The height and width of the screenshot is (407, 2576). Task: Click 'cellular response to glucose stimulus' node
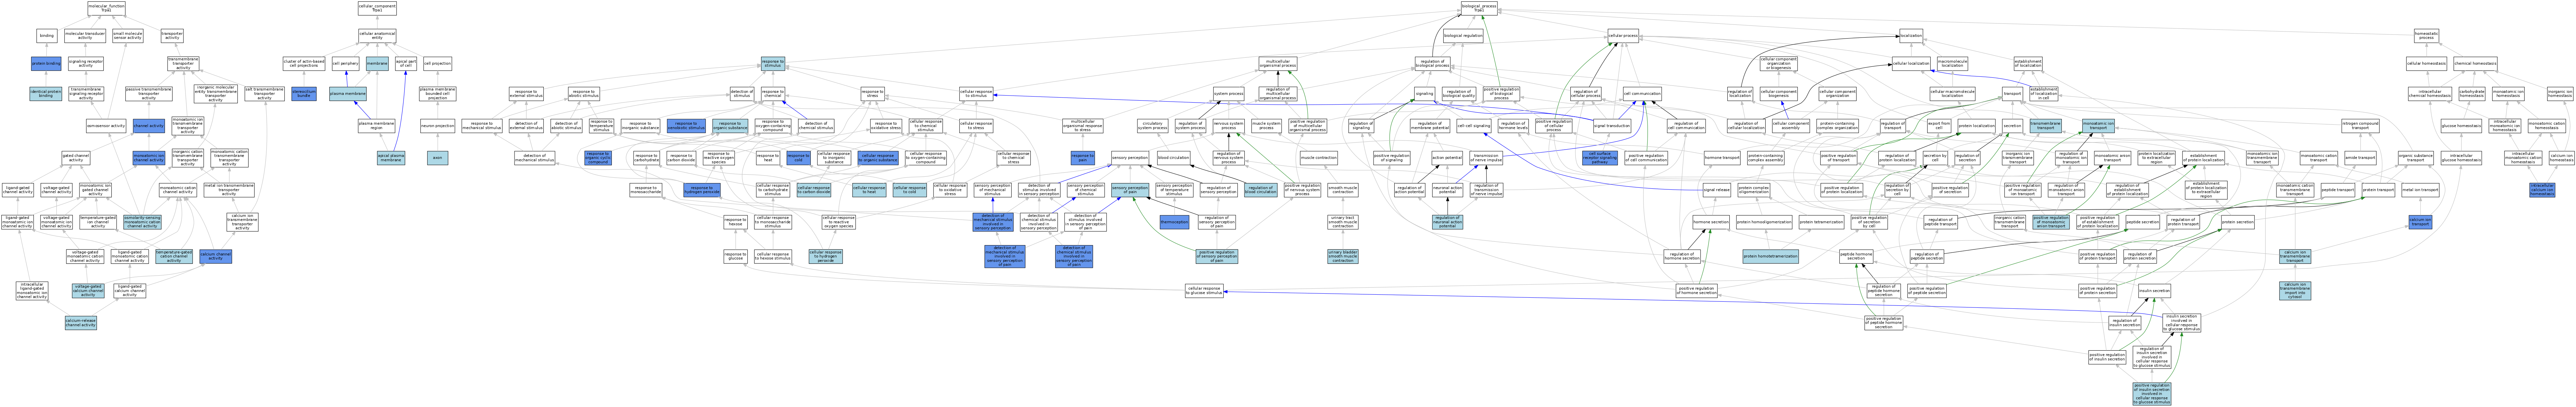(1204, 291)
